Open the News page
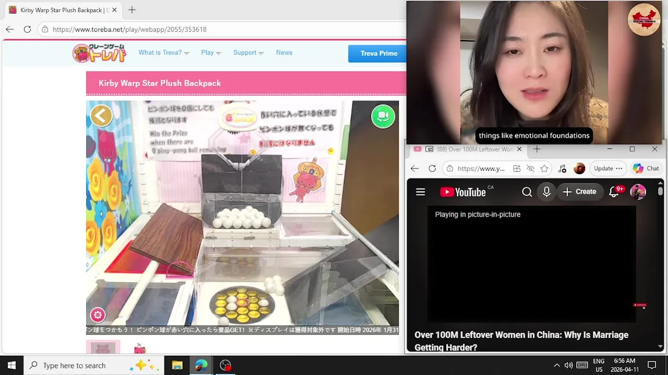The width and height of the screenshot is (668, 375). [x=284, y=53]
